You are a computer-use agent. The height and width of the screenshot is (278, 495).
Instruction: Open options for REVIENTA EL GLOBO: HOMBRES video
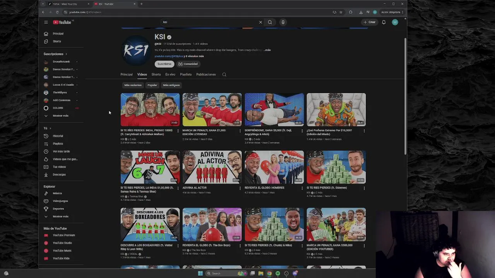pyautogui.click(x=302, y=188)
